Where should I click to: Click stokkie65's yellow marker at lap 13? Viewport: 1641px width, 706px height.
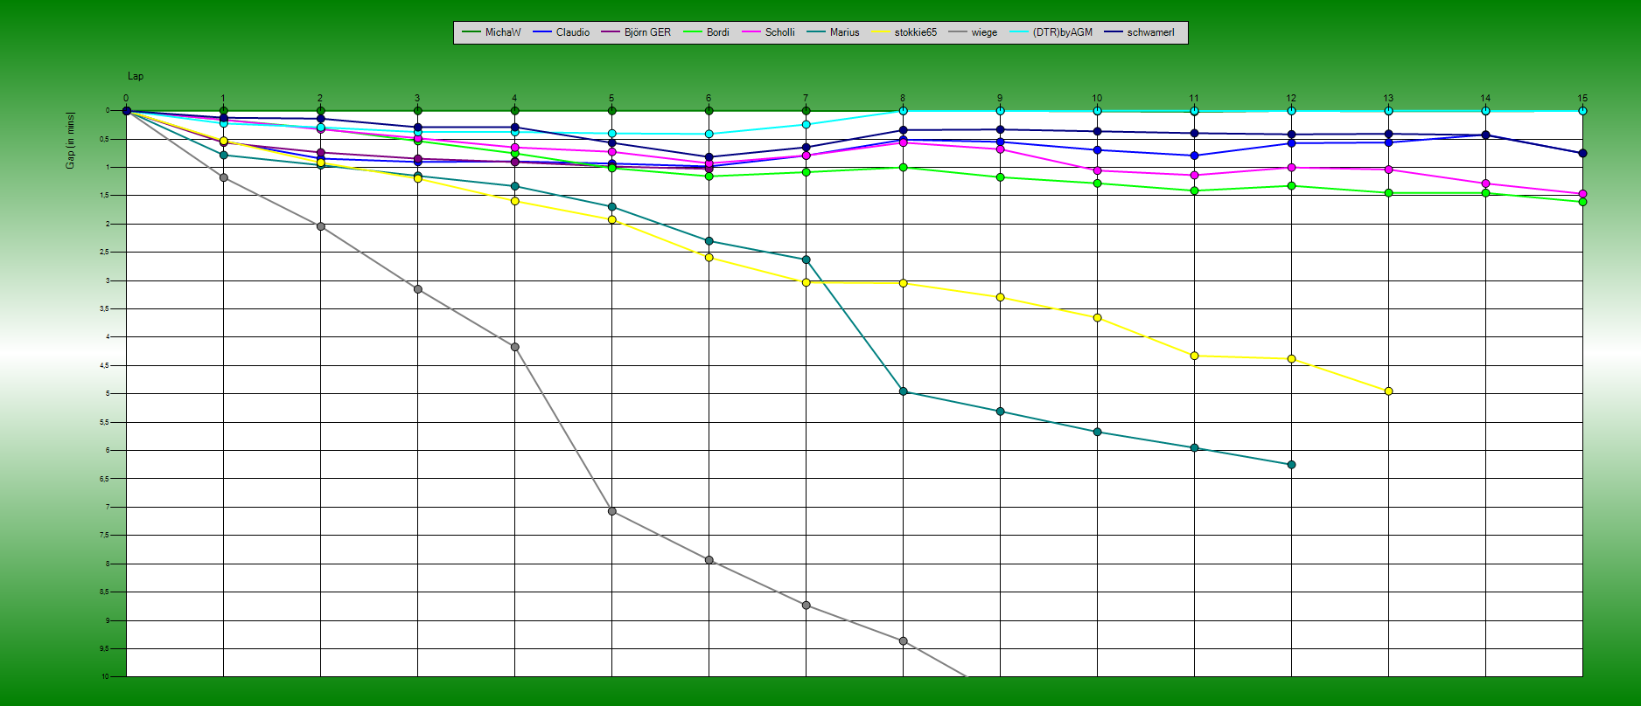click(x=1388, y=391)
